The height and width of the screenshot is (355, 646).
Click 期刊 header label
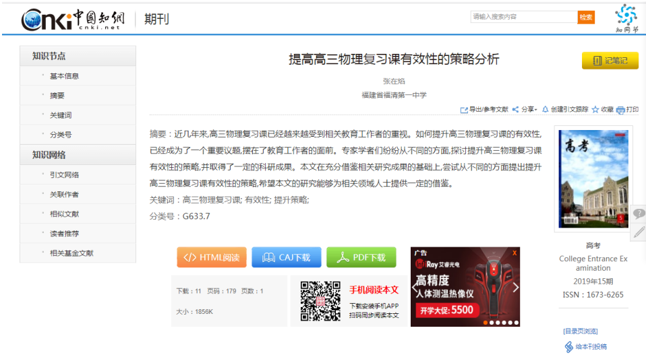pyautogui.click(x=156, y=20)
